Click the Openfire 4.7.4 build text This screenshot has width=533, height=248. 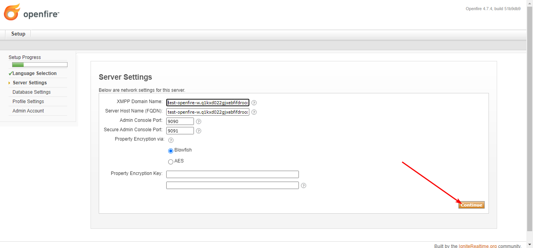(493, 9)
